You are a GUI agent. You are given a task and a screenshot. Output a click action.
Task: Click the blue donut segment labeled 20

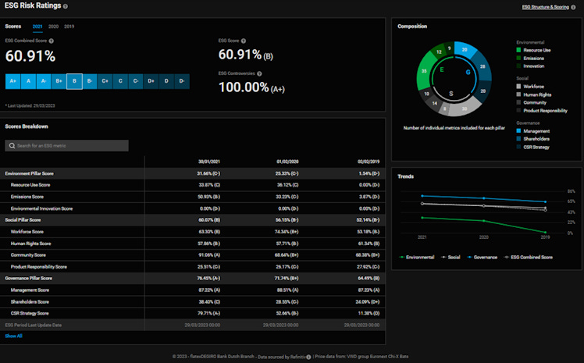(x=465, y=49)
